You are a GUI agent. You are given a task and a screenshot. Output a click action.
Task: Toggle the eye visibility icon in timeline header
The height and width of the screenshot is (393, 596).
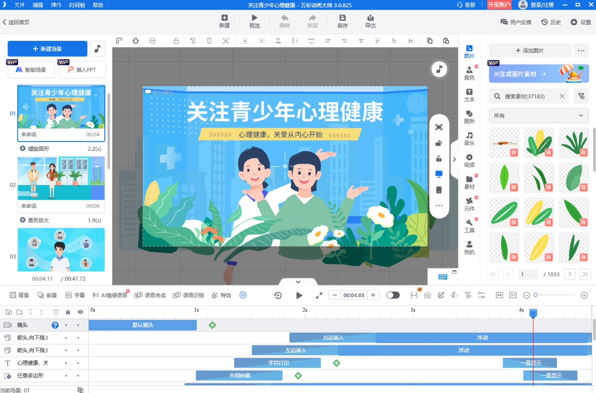(80, 312)
